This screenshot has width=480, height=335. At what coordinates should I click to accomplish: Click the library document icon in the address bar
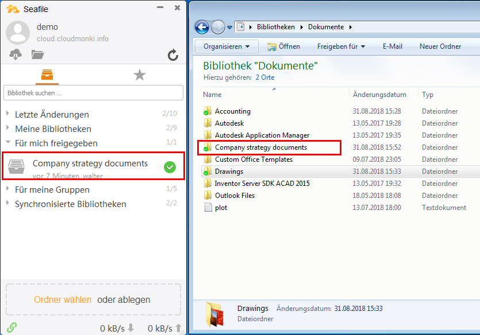241,27
